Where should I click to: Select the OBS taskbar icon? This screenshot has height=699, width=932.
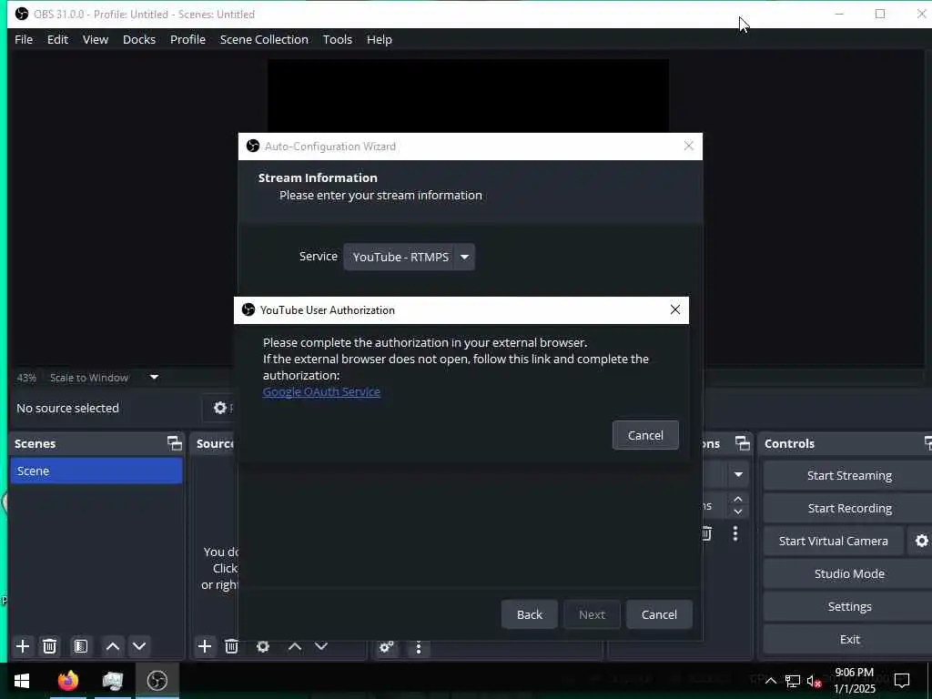coord(157,680)
